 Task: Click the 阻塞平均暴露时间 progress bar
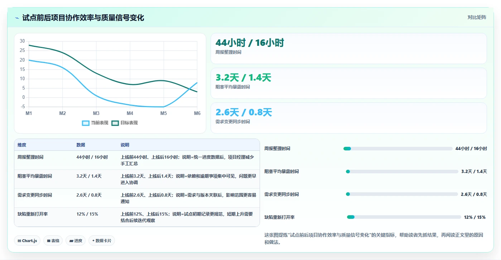coord(402,172)
